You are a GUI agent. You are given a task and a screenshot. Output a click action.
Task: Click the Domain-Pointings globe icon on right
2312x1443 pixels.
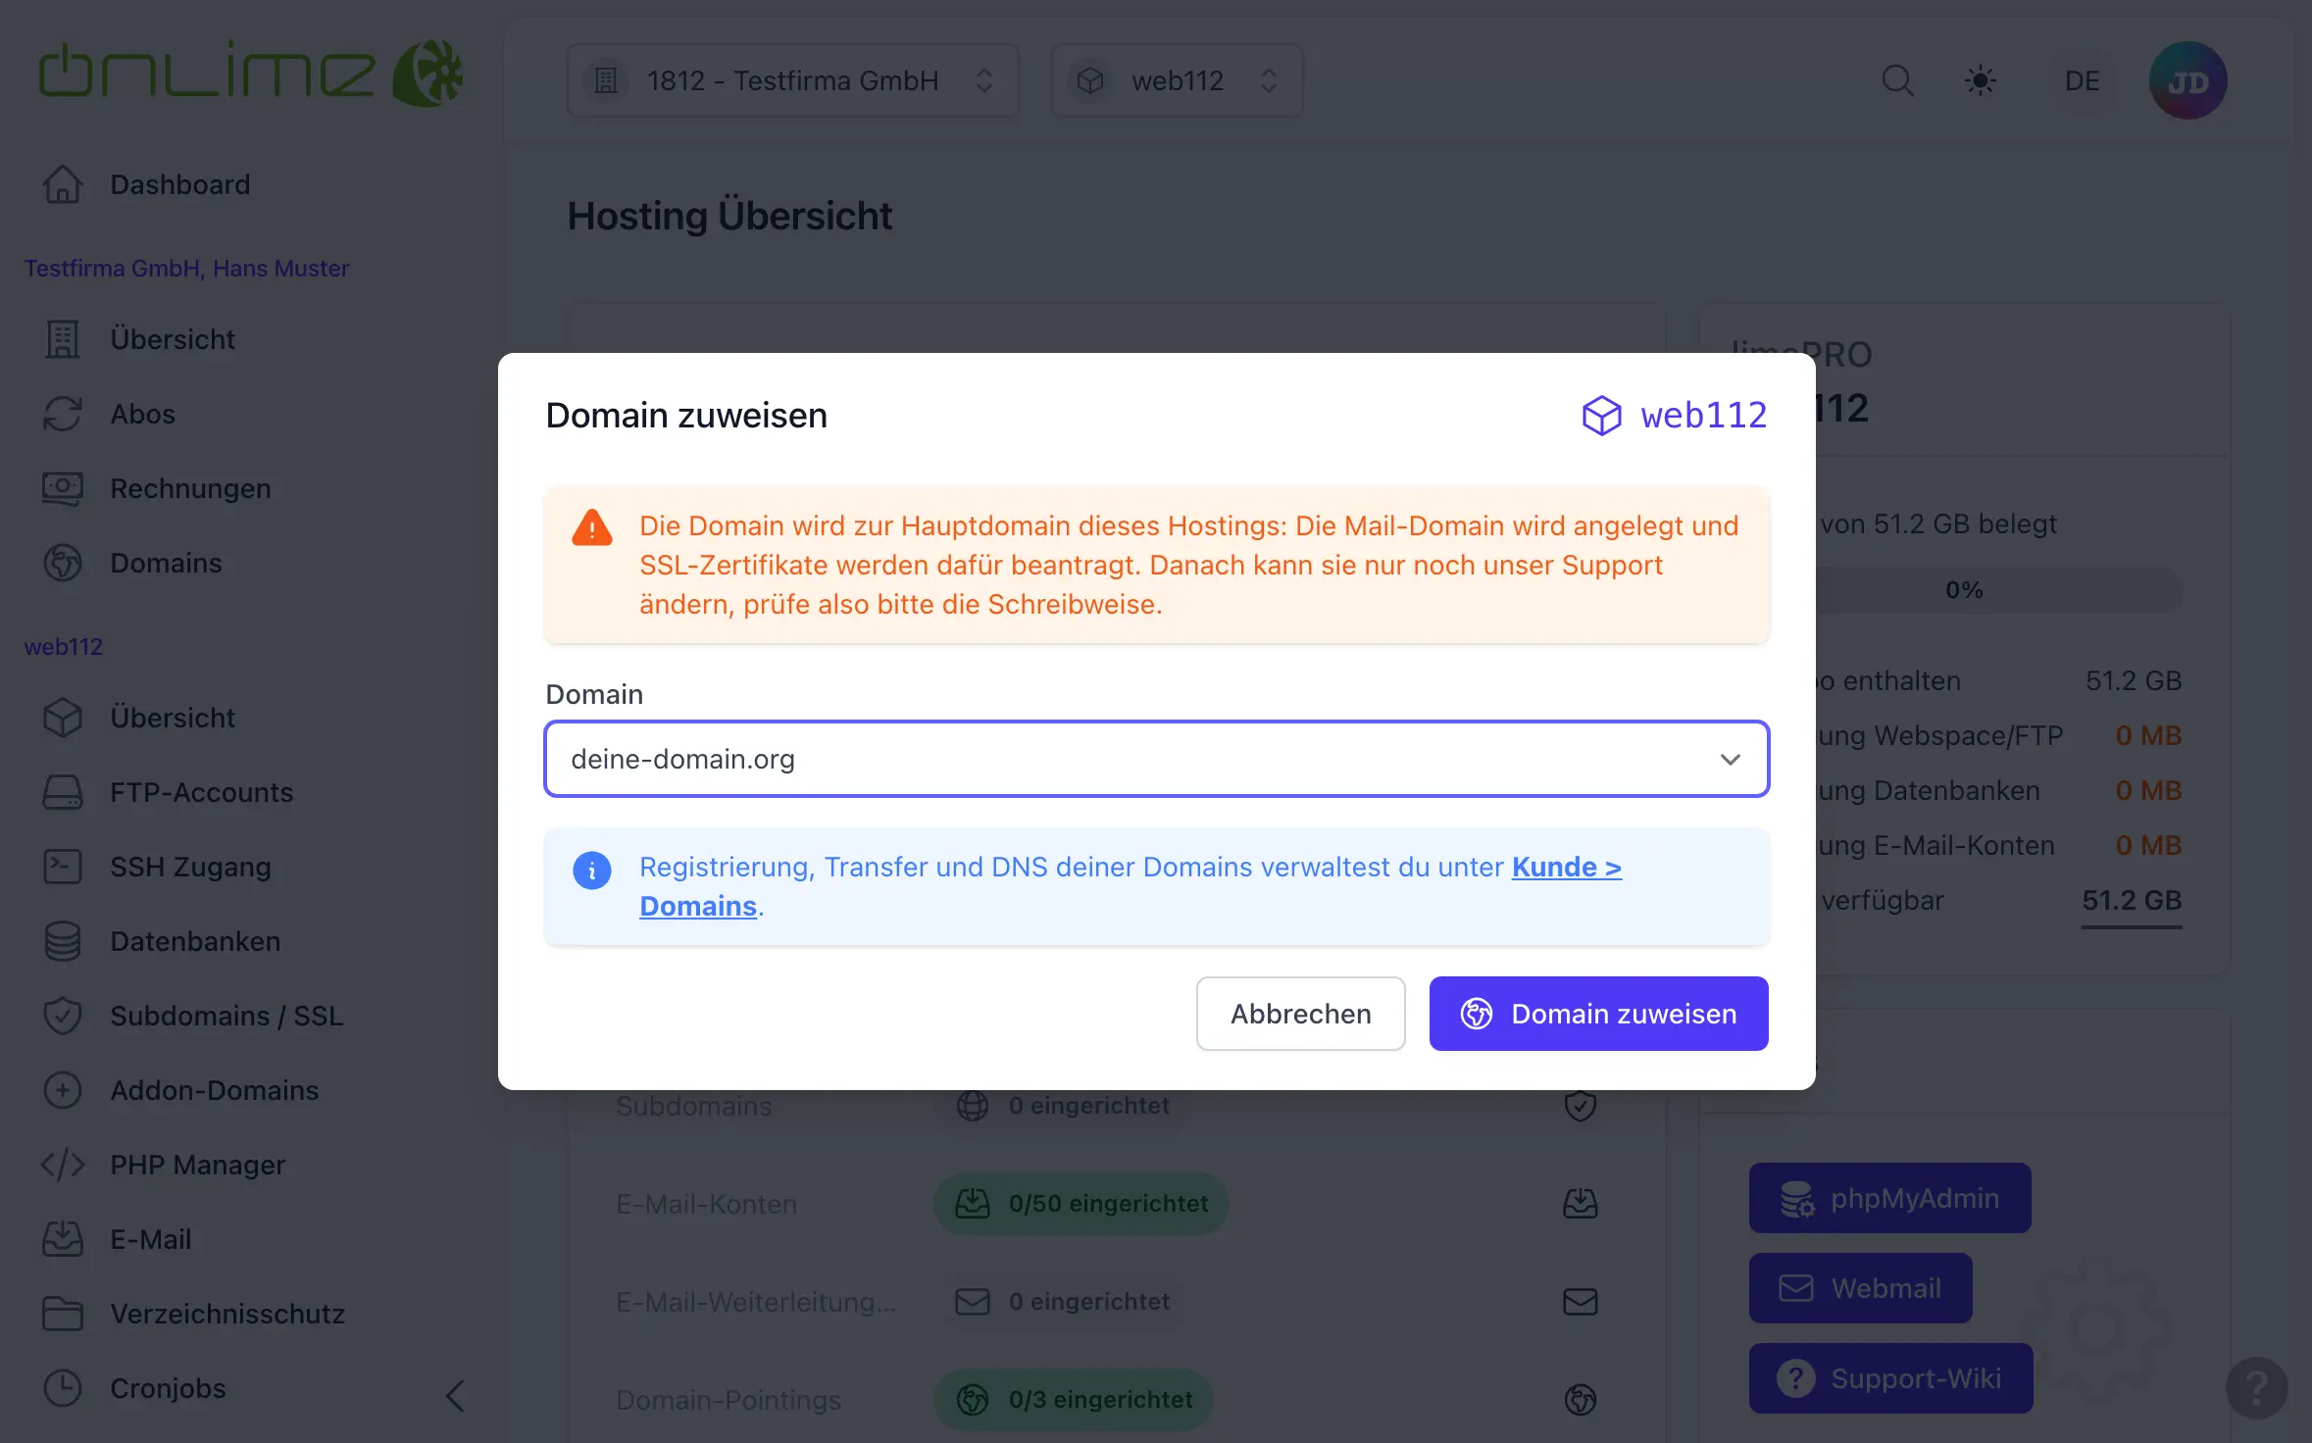(x=1580, y=1399)
